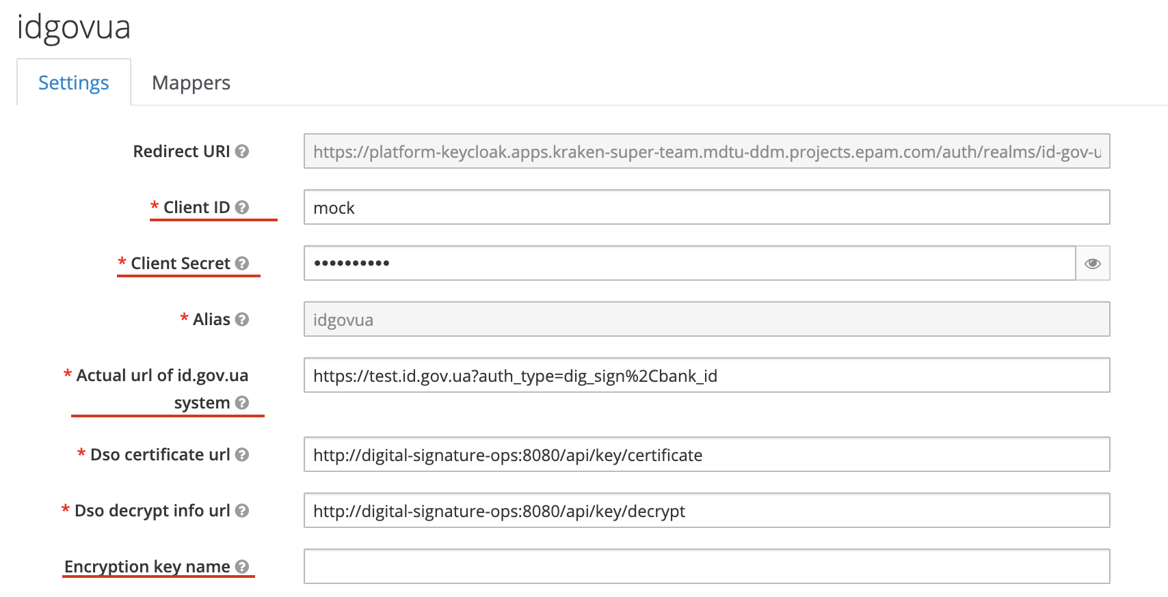Click the Dso certificate url help icon
The width and height of the screenshot is (1168, 597).
(242, 455)
